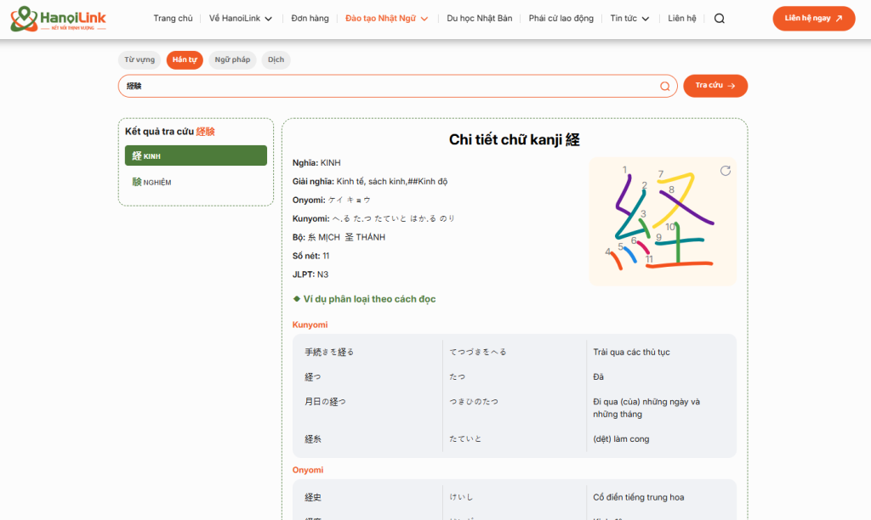Click the JLPT: N3 line
Screen dimensions: 871x520
coord(310,274)
